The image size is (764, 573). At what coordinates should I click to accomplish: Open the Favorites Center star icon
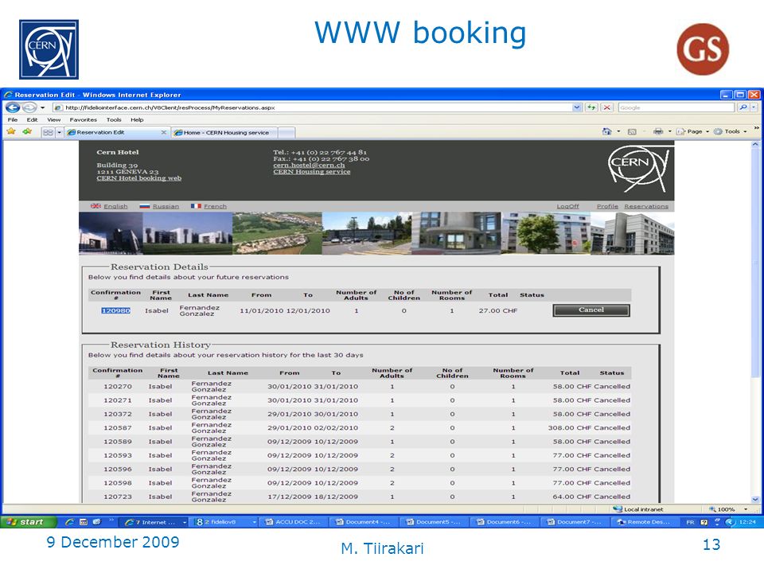[11, 131]
